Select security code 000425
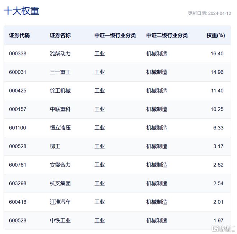Viewport: 237px width, 234px height. point(18,91)
